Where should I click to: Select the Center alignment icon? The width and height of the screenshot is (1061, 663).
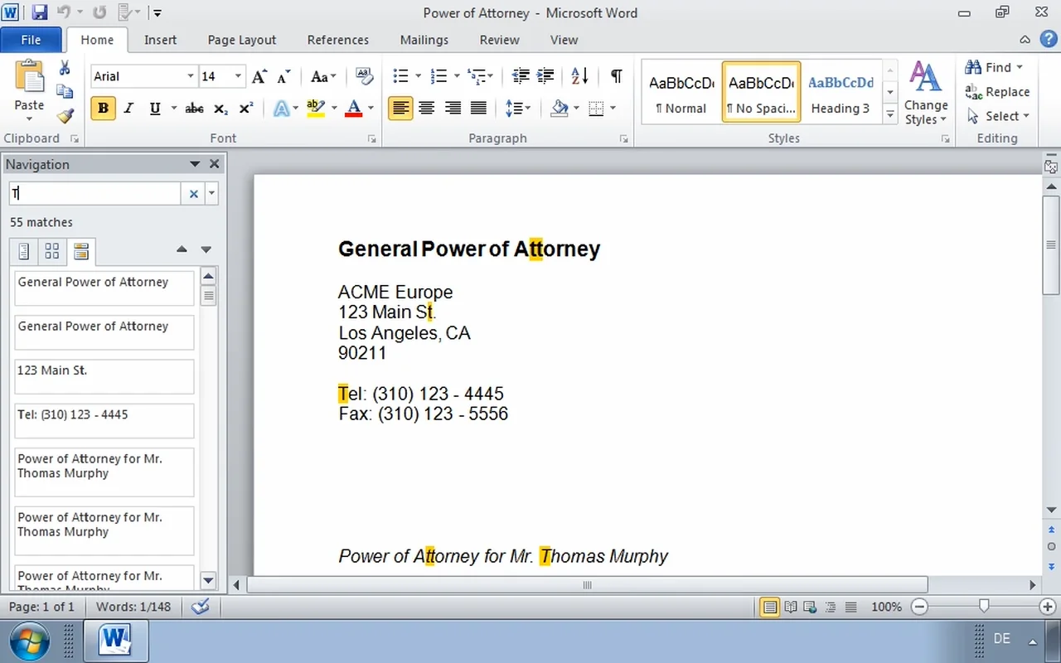(x=426, y=109)
